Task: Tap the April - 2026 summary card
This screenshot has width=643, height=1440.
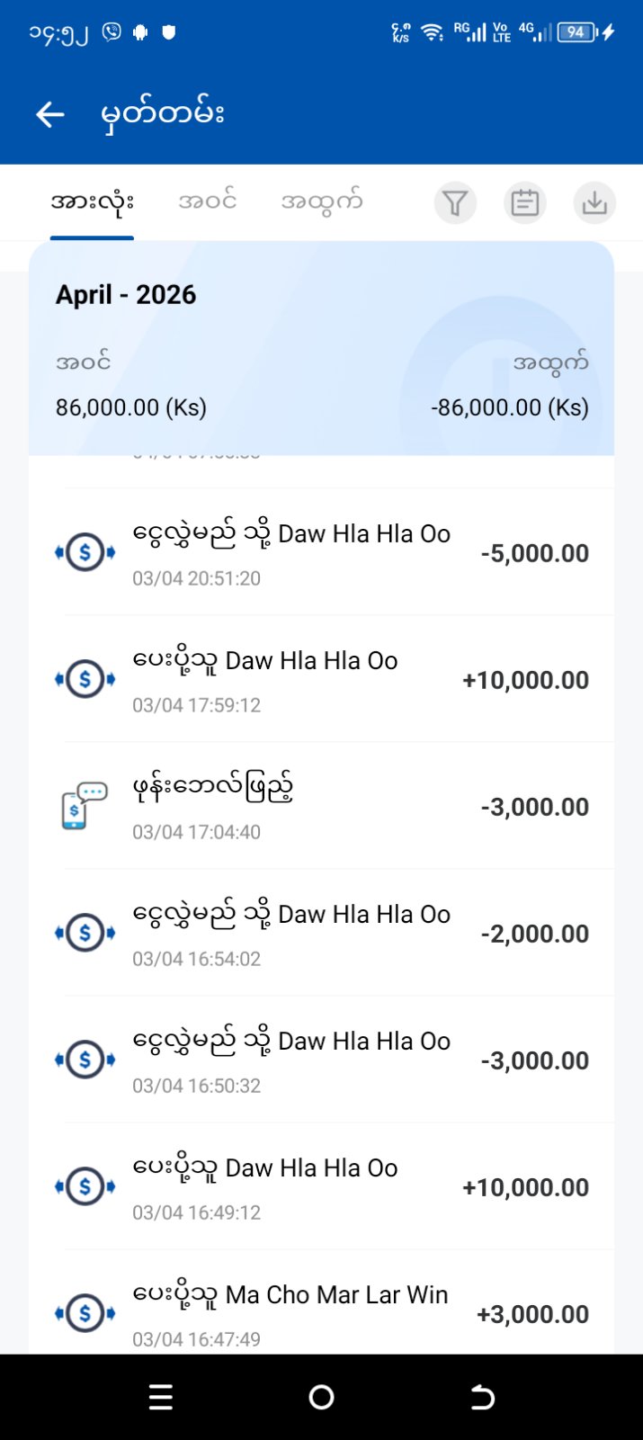Action: coord(321,351)
